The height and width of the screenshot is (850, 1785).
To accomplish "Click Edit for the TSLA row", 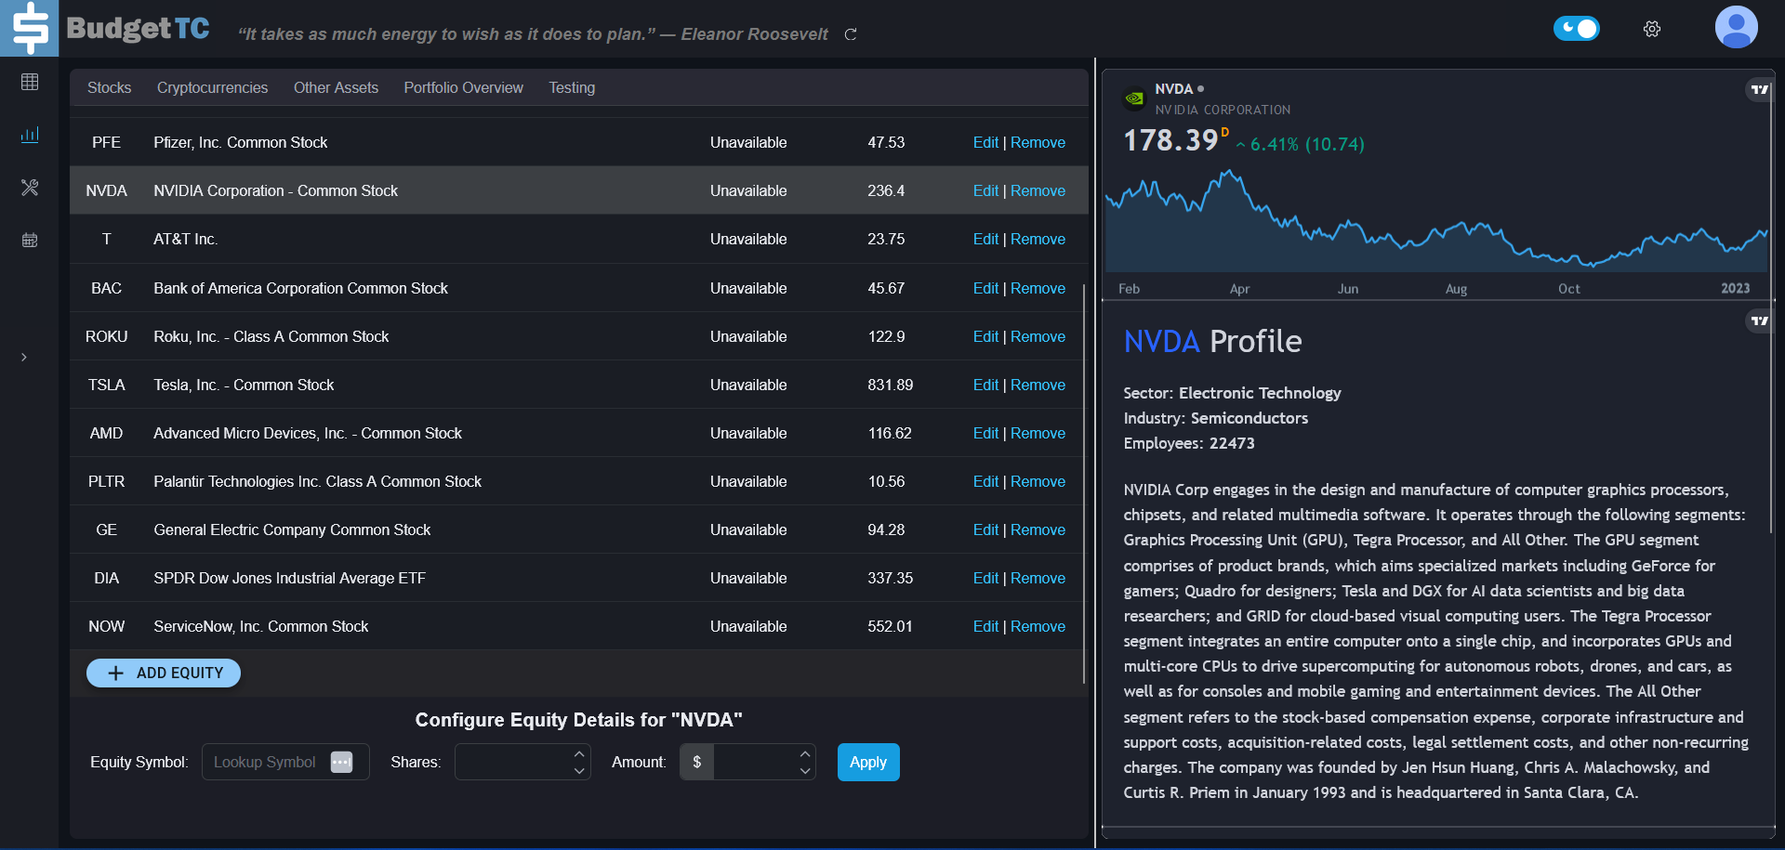I will click(x=985, y=385).
